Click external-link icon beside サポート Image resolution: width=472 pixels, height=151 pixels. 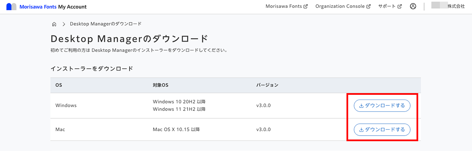pos(400,7)
